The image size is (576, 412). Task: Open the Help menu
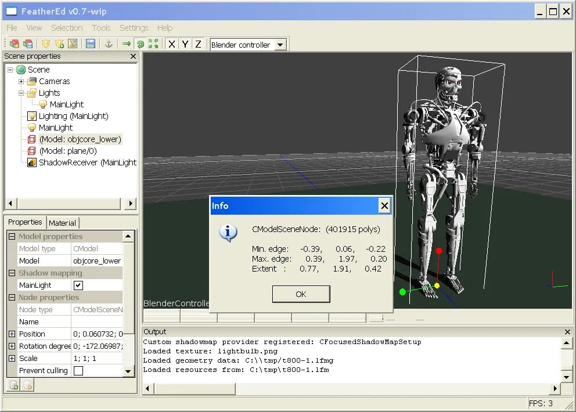coord(165,28)
